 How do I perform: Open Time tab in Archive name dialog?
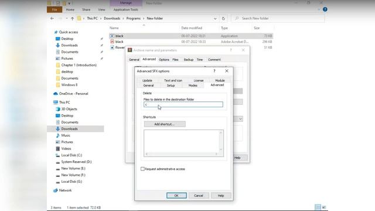click(200, 60)
